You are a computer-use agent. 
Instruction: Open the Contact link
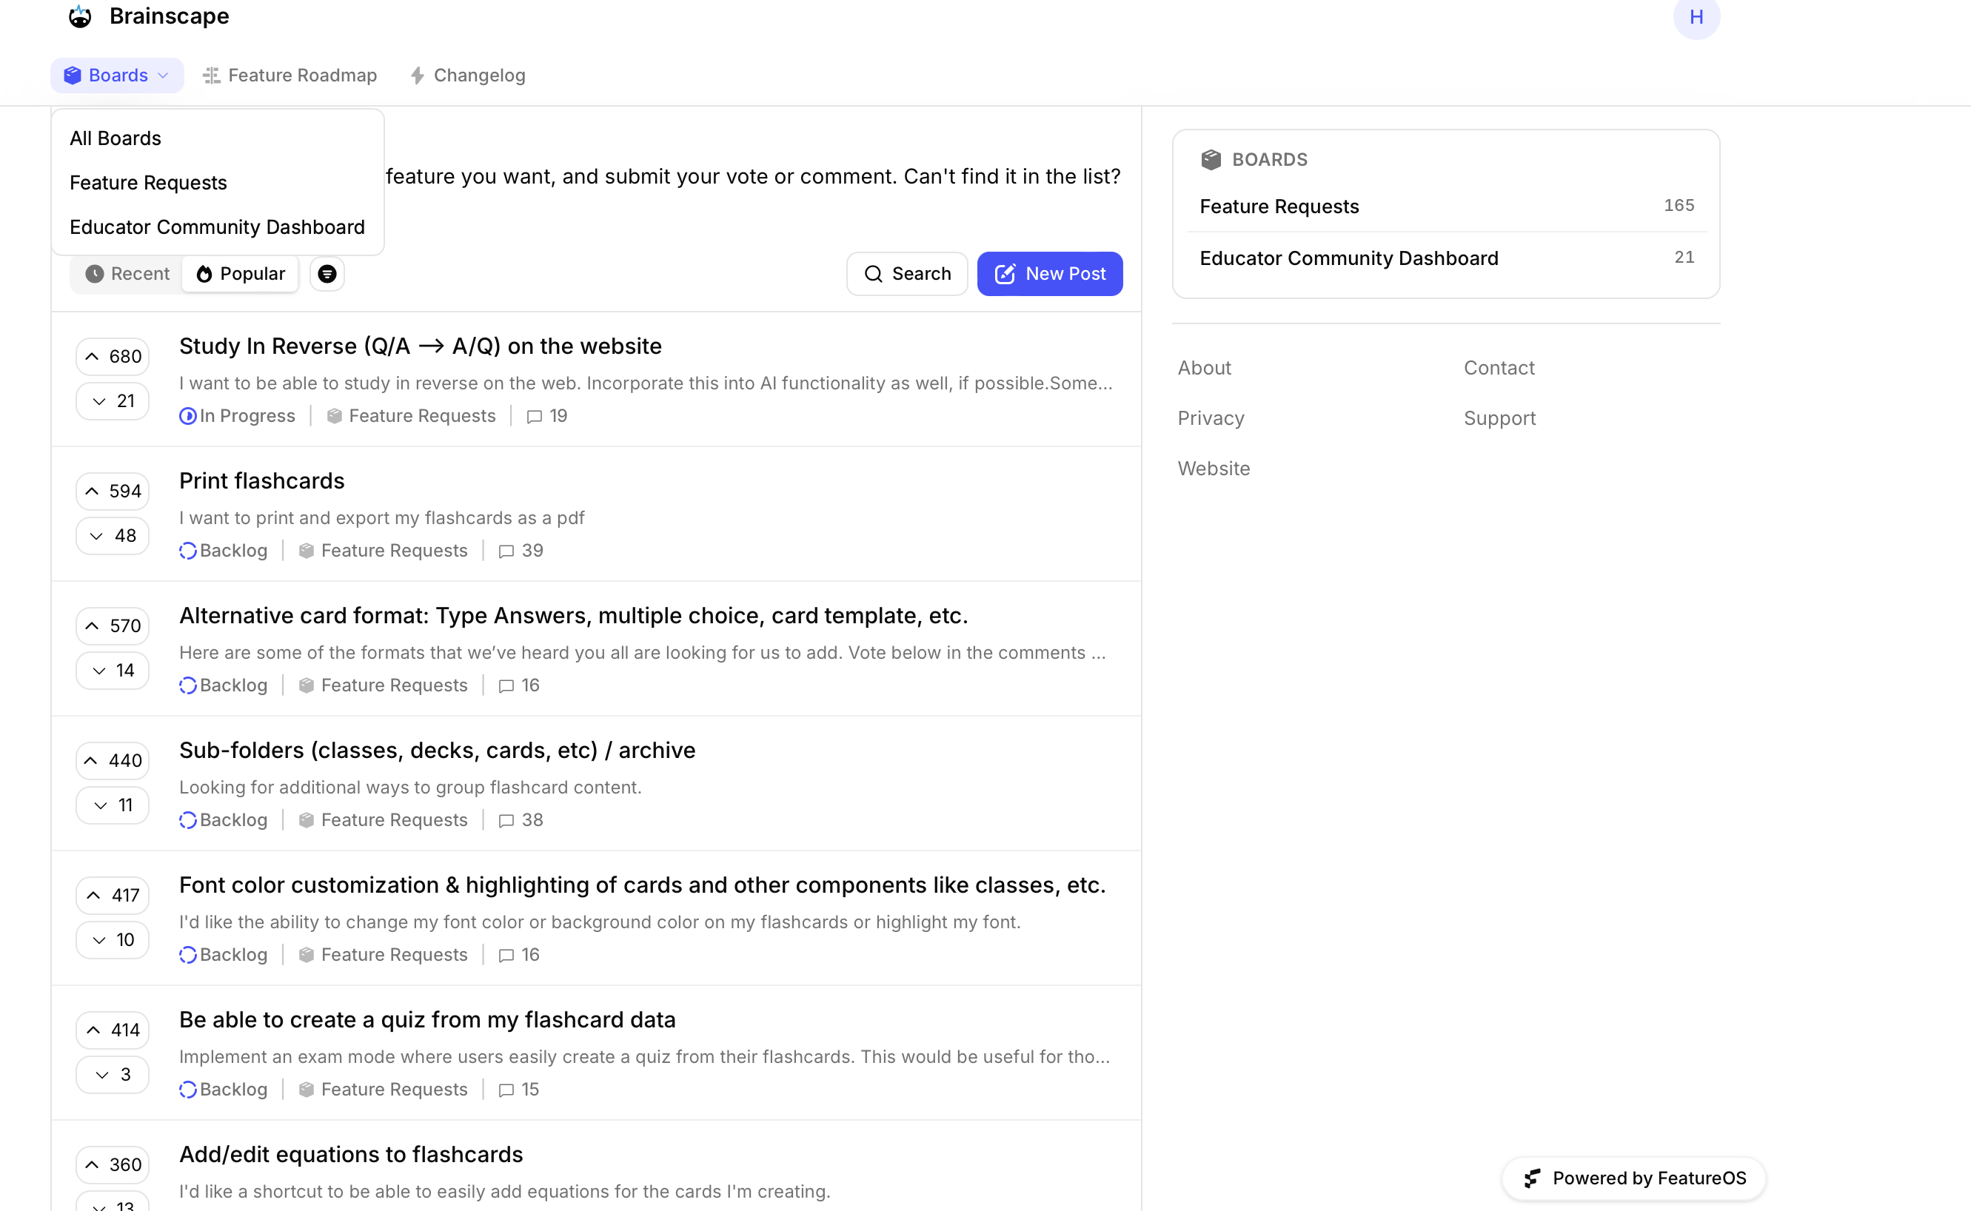point(1499,368)
